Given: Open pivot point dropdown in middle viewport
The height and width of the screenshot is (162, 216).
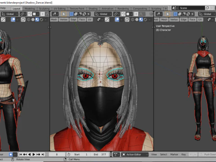Looking at the screenshot, I should pyautogui.click(x=117, y=14).
